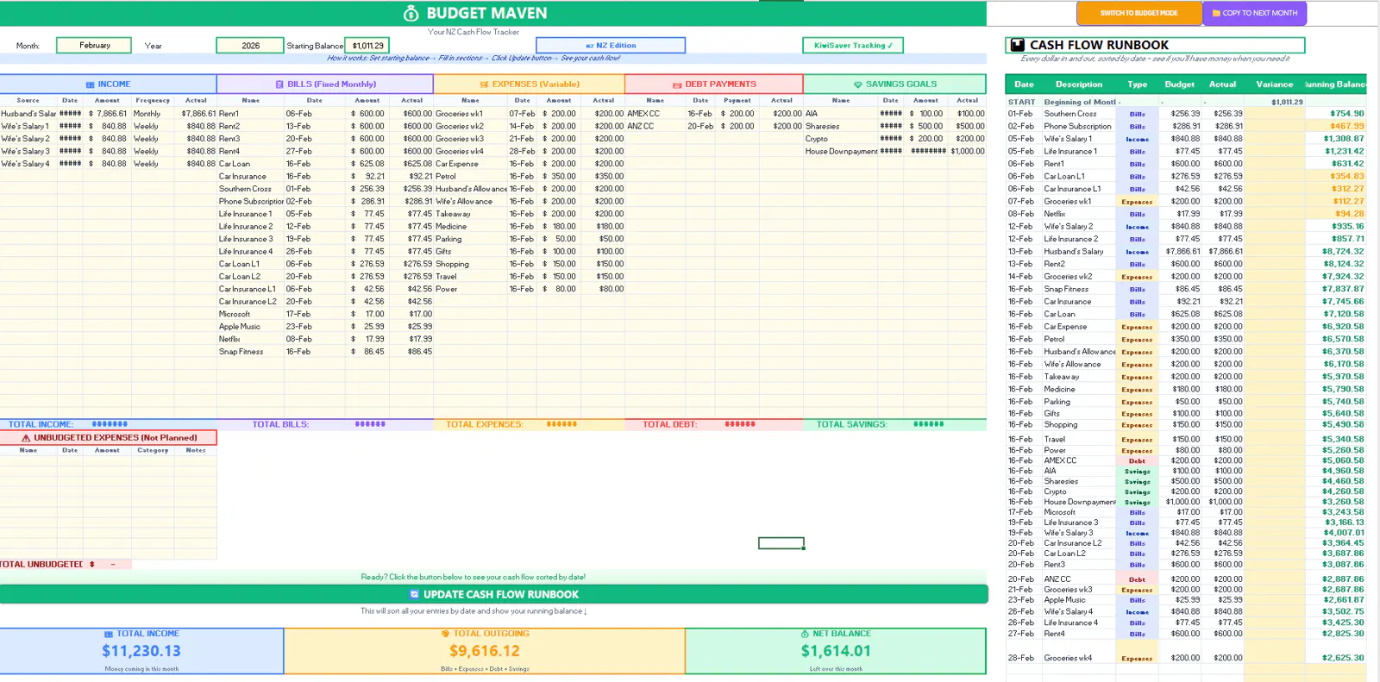The height and width of the screenshot is (682, 1380).
Task: Select the 'Phone Subscriptior' bill cell
Action: (x=250, y=201)
